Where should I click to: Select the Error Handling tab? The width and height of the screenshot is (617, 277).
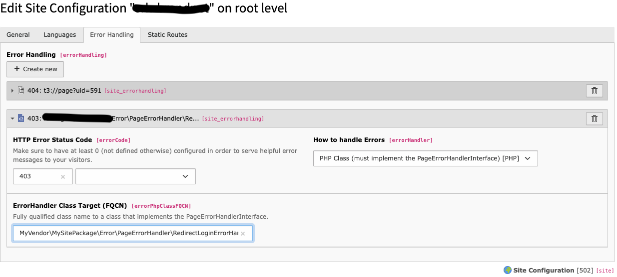[111, 35]
